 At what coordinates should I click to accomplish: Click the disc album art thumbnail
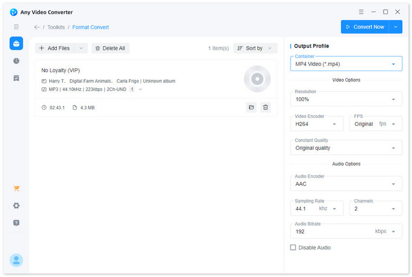[x=257, y=79]
